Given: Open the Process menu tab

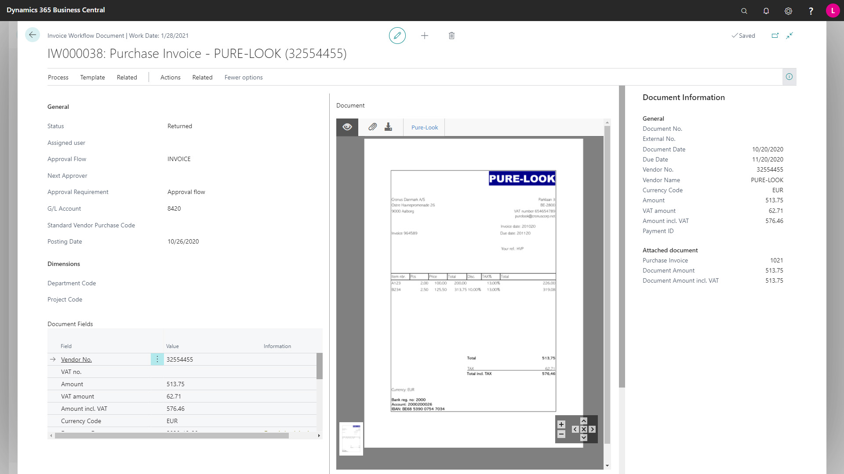Looking at the screenshot, I should 58,77.
